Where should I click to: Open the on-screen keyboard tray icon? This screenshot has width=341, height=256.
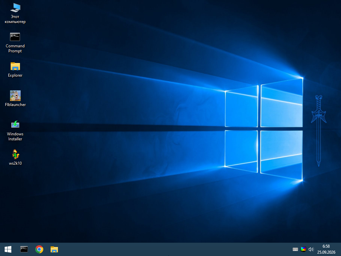tap(295, 249)
